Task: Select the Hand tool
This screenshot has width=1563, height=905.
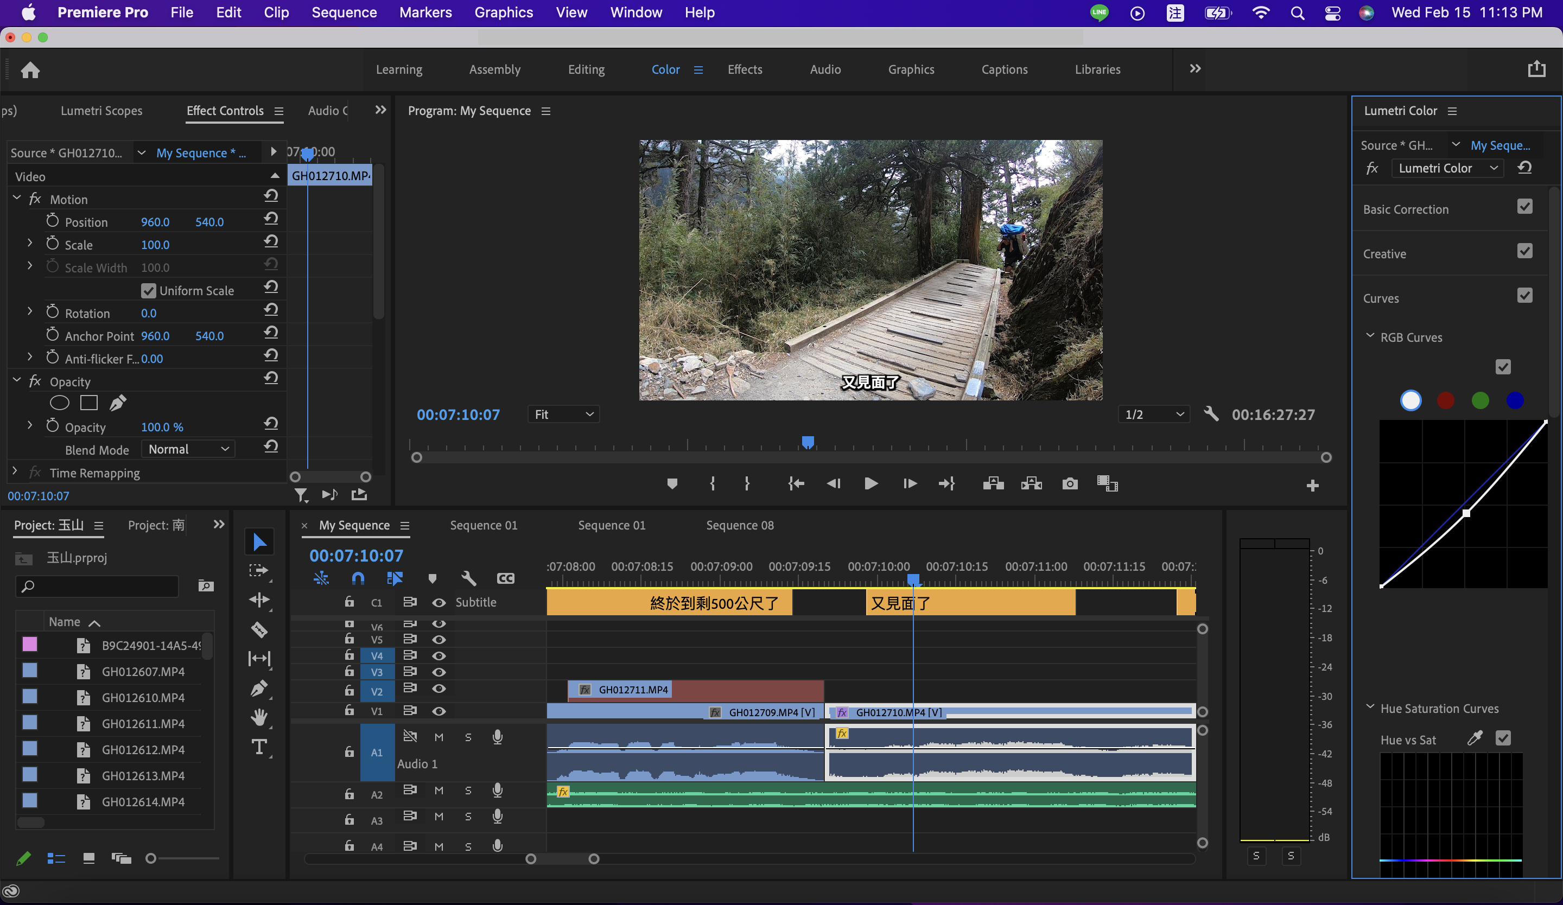Action: pyautogui.click(x=259, y=718)
